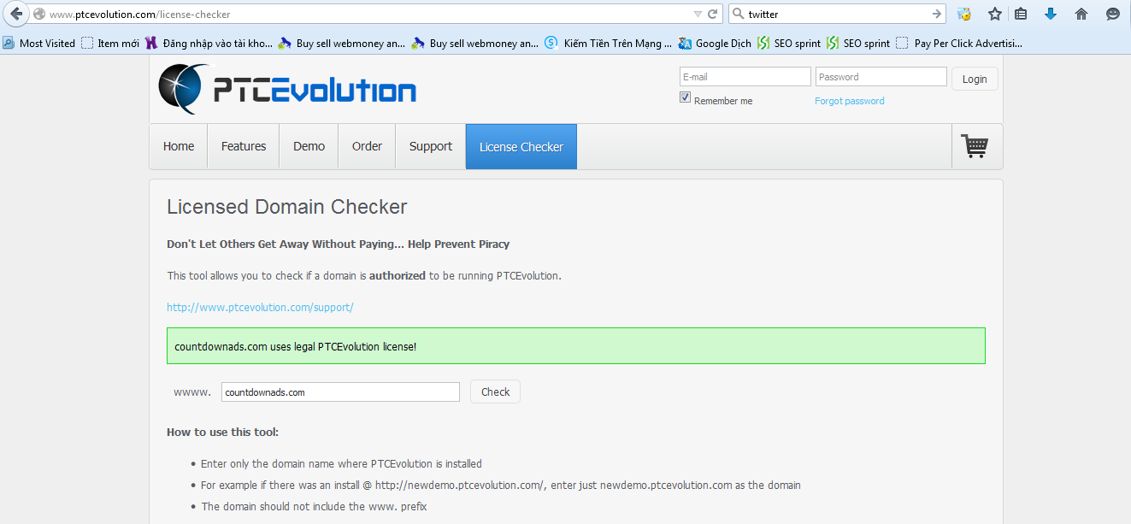Image resolution: width=1131 pixels, height=524 pixels.
Task: Open the 'Đăng nhập vào tài kho...' bookmark
Action: pos(209,43)
